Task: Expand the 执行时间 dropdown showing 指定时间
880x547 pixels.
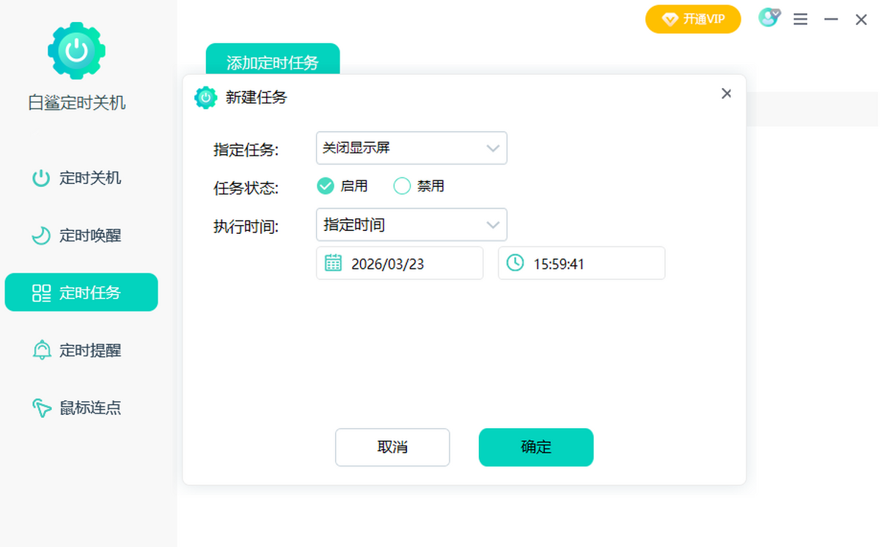Action: (x=411, y=225)
